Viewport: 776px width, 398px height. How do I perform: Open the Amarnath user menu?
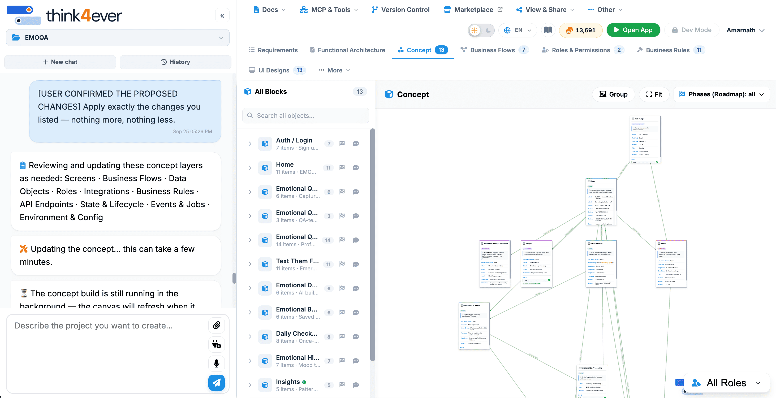(x=745, y=30)
